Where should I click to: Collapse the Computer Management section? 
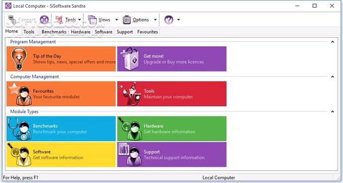(x=332, y=77)
